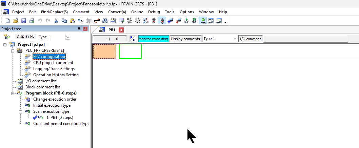The height and width of the screenshot is (148, 359).
Task: Toggle the highlighted online PLC connection icon
Action: click(162, 21)
